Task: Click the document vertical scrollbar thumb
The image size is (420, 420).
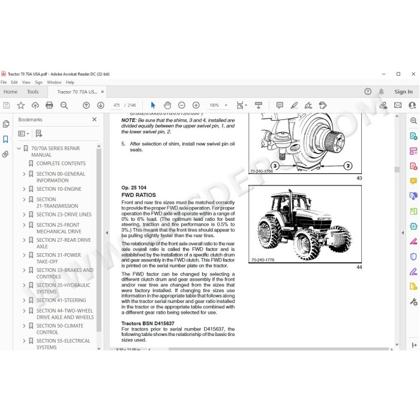Action: [397, 170]
